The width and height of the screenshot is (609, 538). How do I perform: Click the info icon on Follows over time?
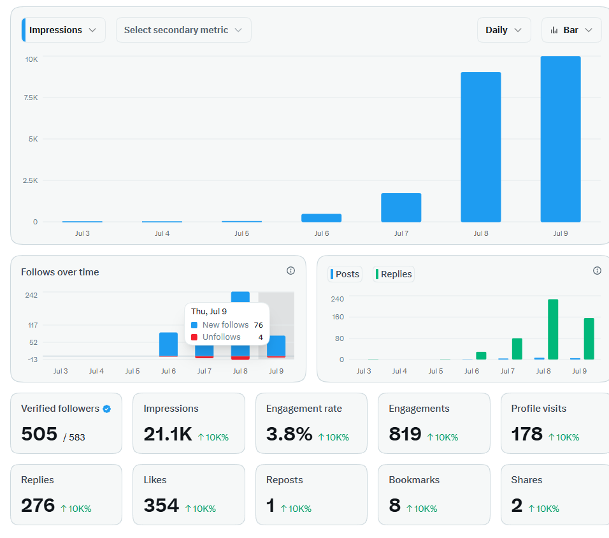point(290,270)
